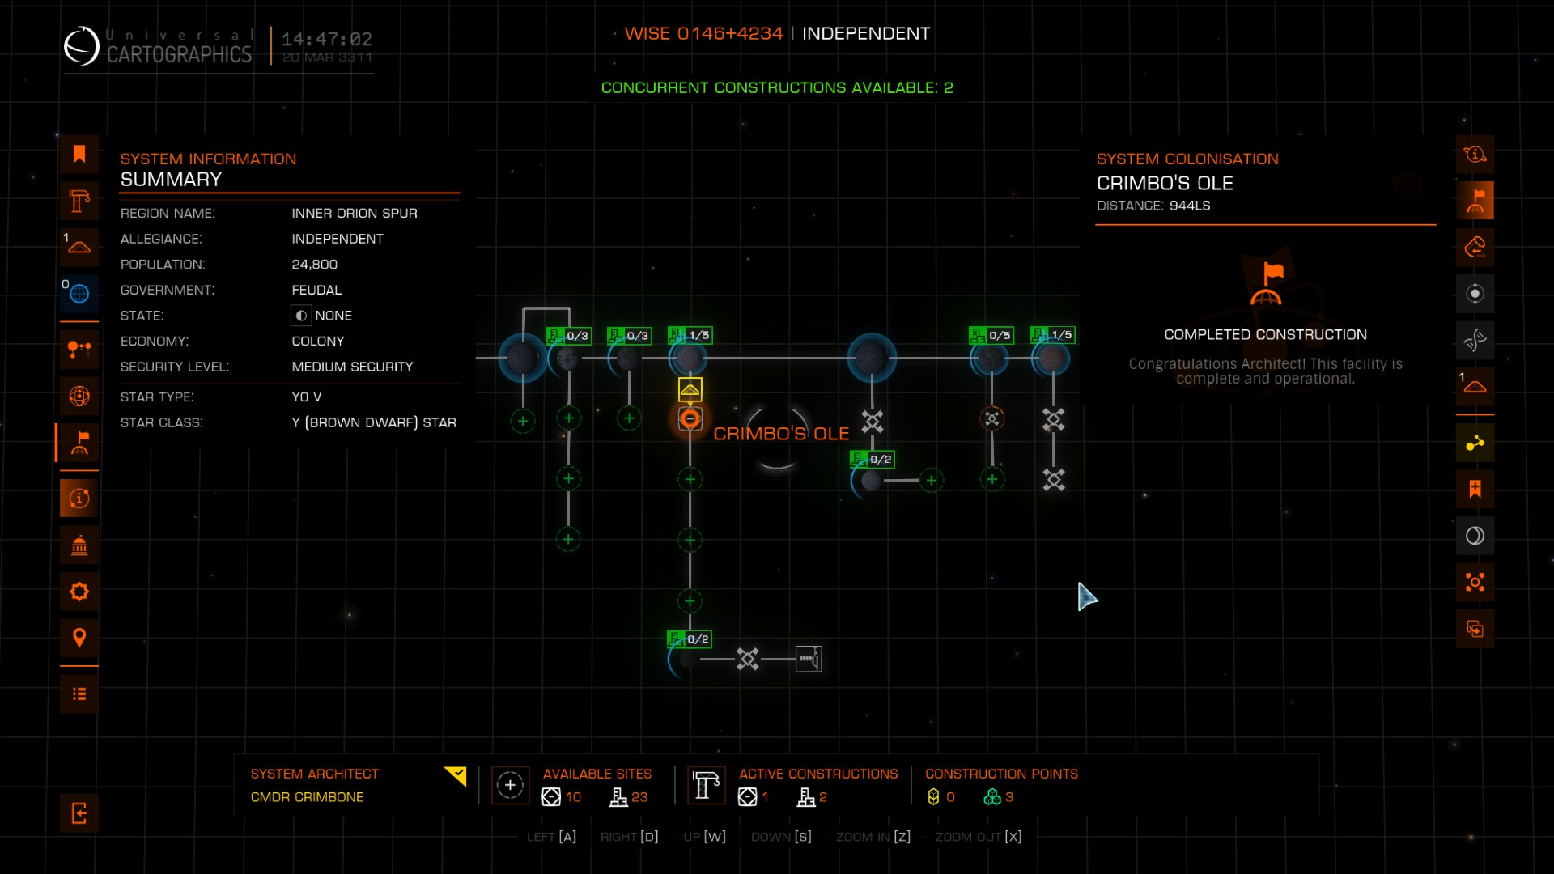Image resolution: width=1554 pixels, height=874 pixels.
Task: Select the lowest installation under rightmost 1/5 planet
Action: point(1053,480)
